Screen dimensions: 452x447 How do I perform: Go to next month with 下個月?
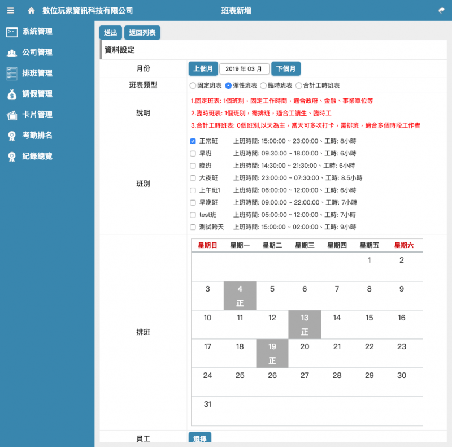coord(286,68)
